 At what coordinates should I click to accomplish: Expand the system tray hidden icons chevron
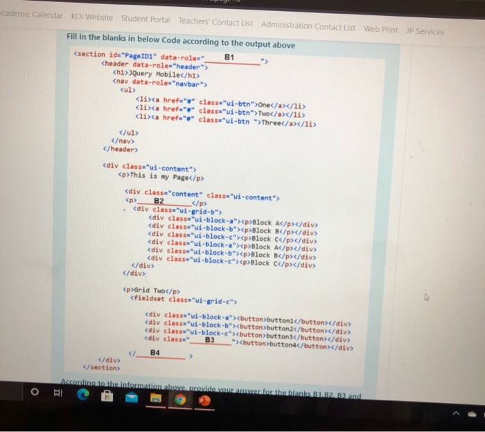tap(456, 413)
